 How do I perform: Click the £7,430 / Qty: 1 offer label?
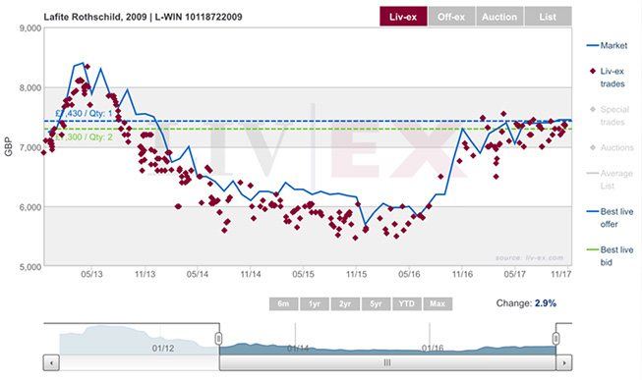(84, 113)
